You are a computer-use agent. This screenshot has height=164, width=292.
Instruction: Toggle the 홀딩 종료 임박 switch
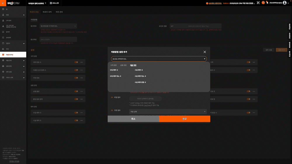coord(76,99)
